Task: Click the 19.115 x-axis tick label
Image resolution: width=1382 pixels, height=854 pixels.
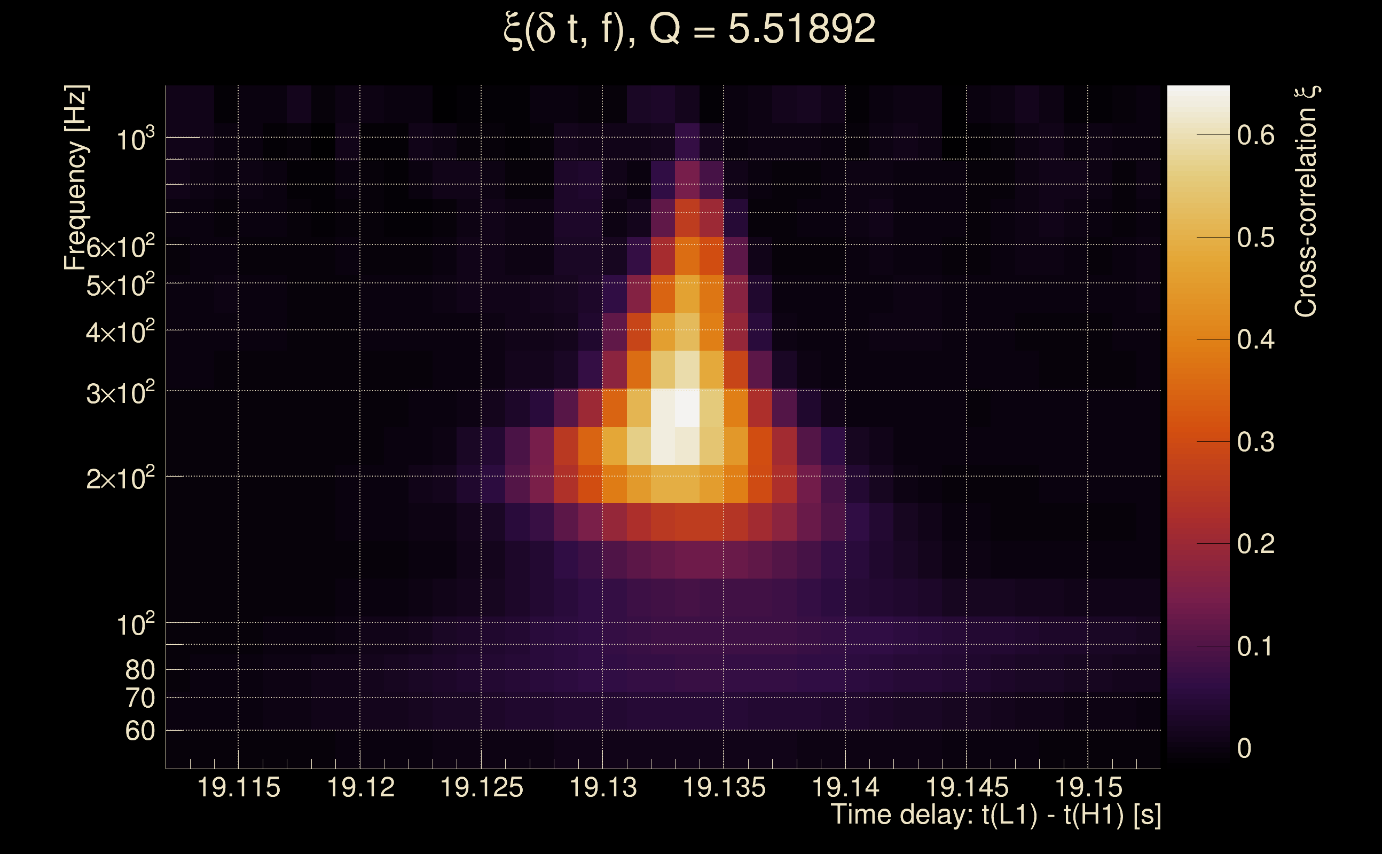Action: click(238, 788)
